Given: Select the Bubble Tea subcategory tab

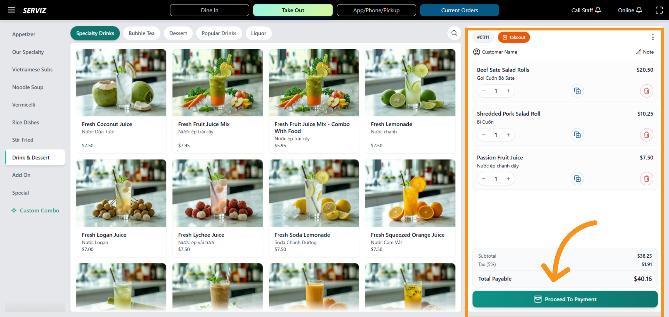Looking at the screenshot, I should click(x=141, y=33).
